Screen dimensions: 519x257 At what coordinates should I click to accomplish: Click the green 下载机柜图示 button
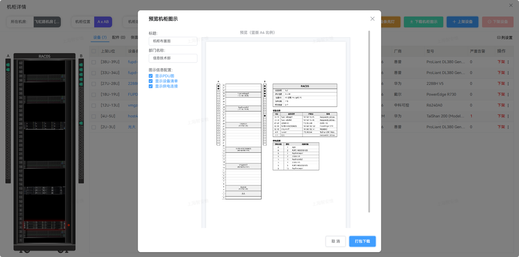pyautogui.click(x=423, y=22)
